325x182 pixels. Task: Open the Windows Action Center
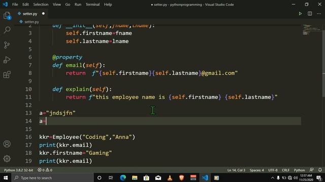coord(319,177)
